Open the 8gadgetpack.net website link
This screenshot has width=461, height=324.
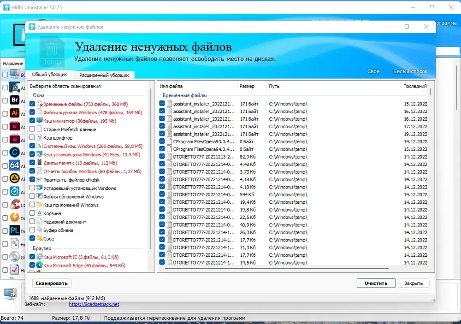pos(94,304)
